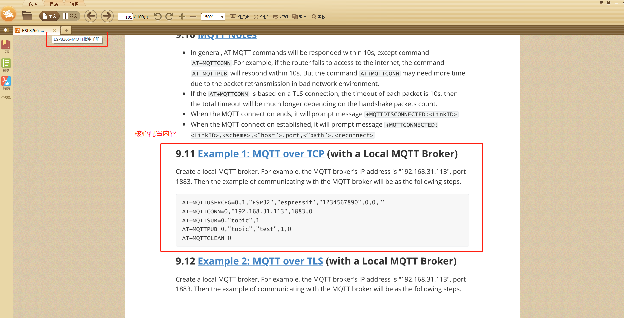Start the 幻灯片 slideshow mode
Image resolution: width=624 pixels, height=318 pixels.
tap(239, 16)
